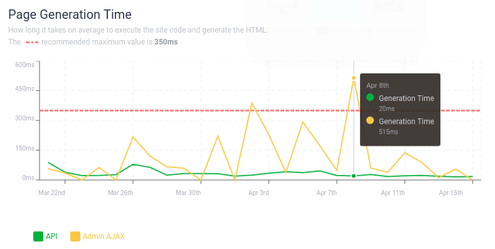Click the yellow circle icon in tooltip
Viewport: 495px width, 249px height.
click(x=370, y=120)
